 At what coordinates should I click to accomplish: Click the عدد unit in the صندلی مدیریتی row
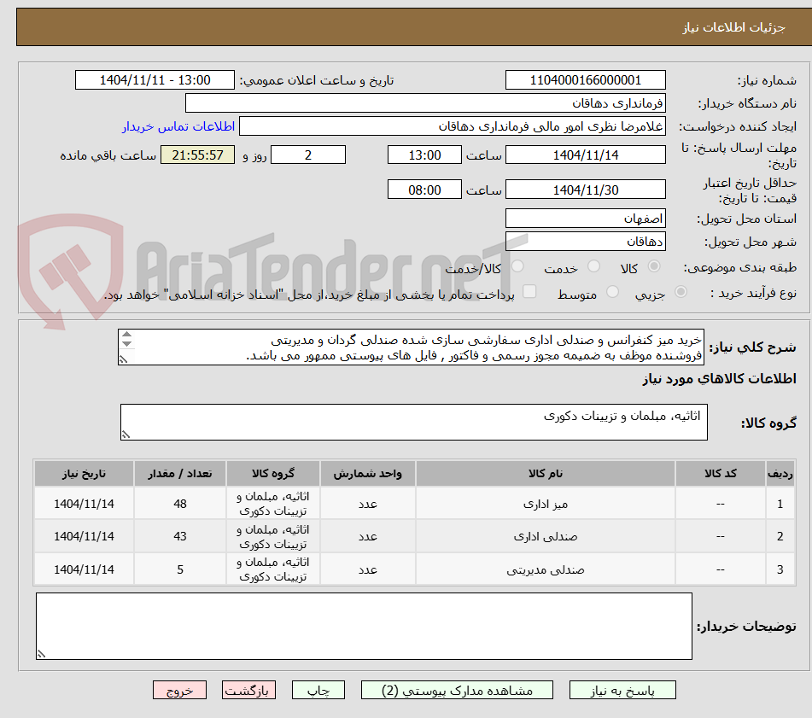[x=368, y=569]
